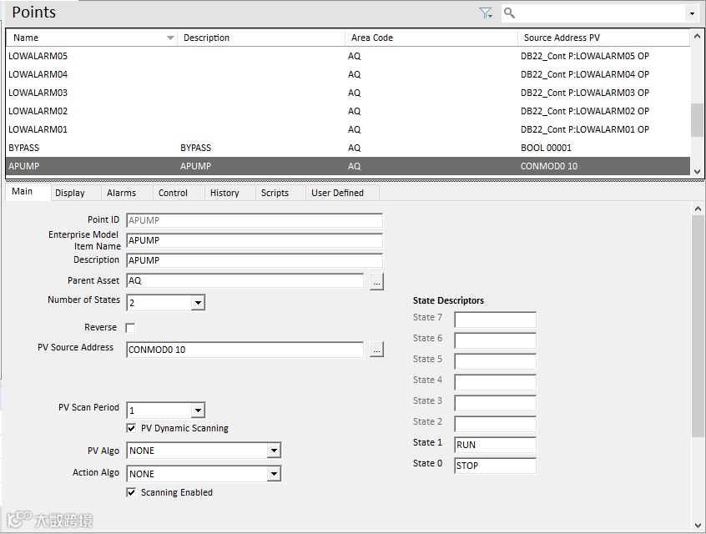Click the State 6 descriptor field
Image resolution: width=706 pixels, height=534 pixels.
(x=495, y=340)
